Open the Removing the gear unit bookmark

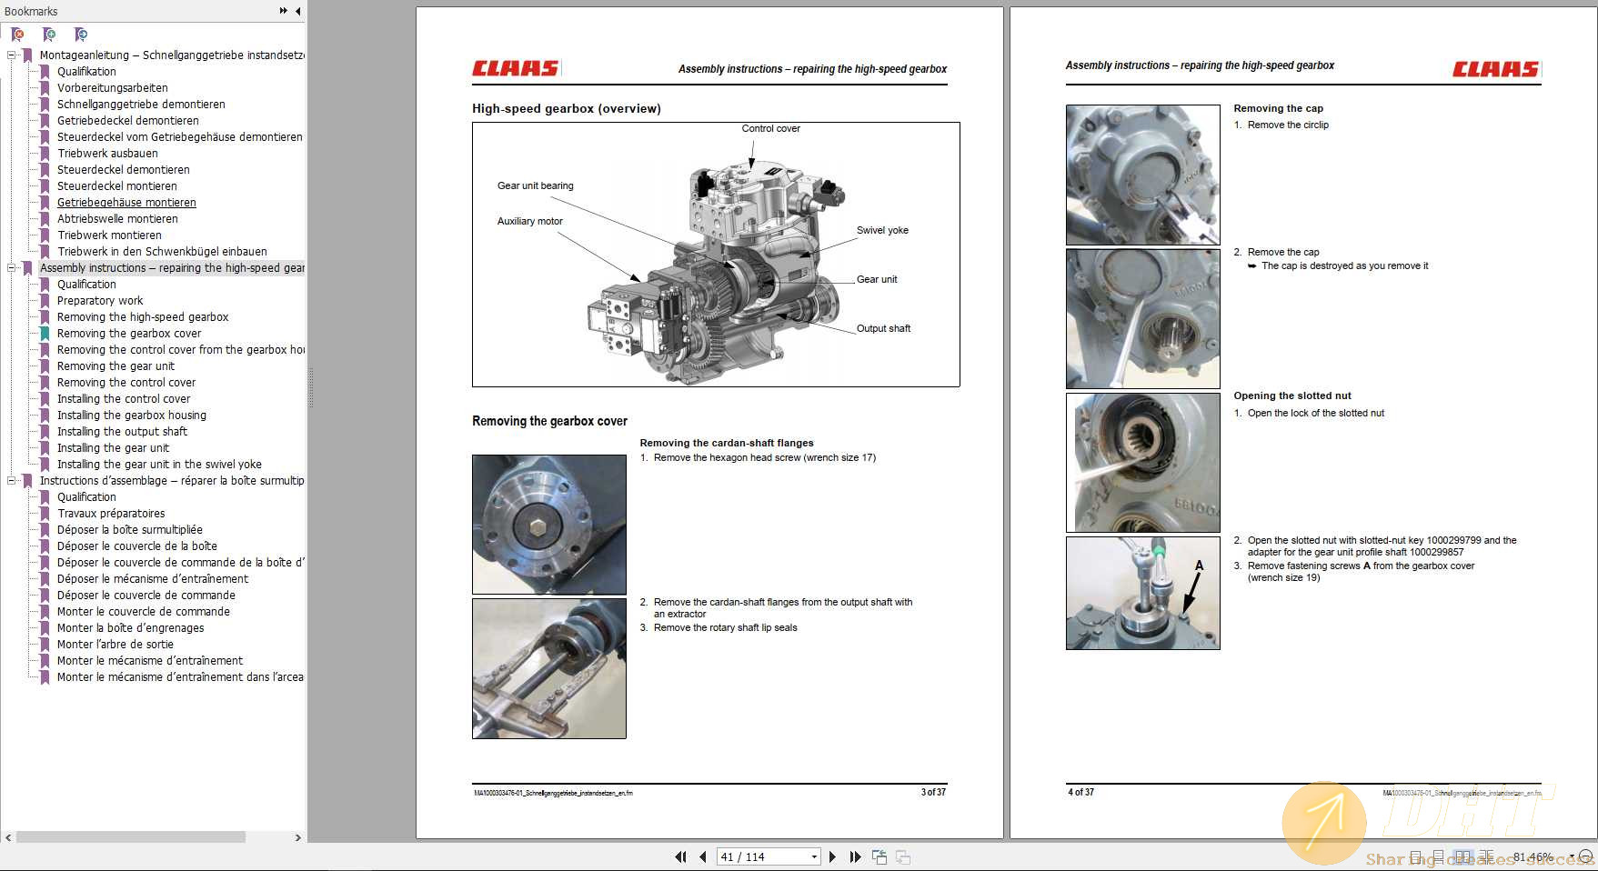(x=116, y=365)
